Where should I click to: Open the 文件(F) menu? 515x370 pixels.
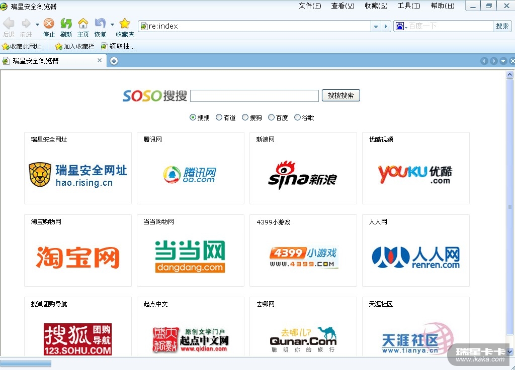[309, 6]
